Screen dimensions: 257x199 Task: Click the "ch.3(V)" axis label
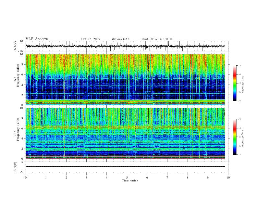click(16, 167)
